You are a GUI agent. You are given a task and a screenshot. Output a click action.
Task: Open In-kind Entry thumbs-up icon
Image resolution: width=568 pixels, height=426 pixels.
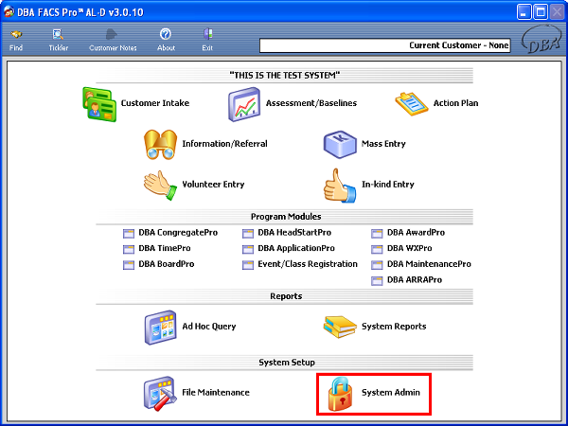tap(340, 186)
